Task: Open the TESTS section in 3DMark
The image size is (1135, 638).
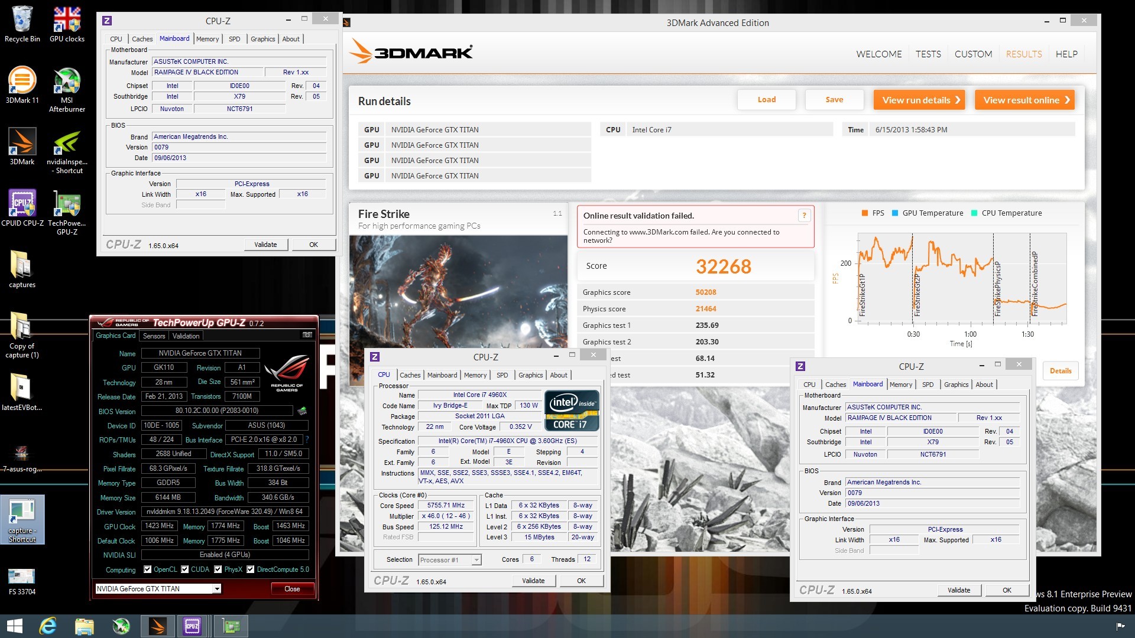Action: (928, 54)
